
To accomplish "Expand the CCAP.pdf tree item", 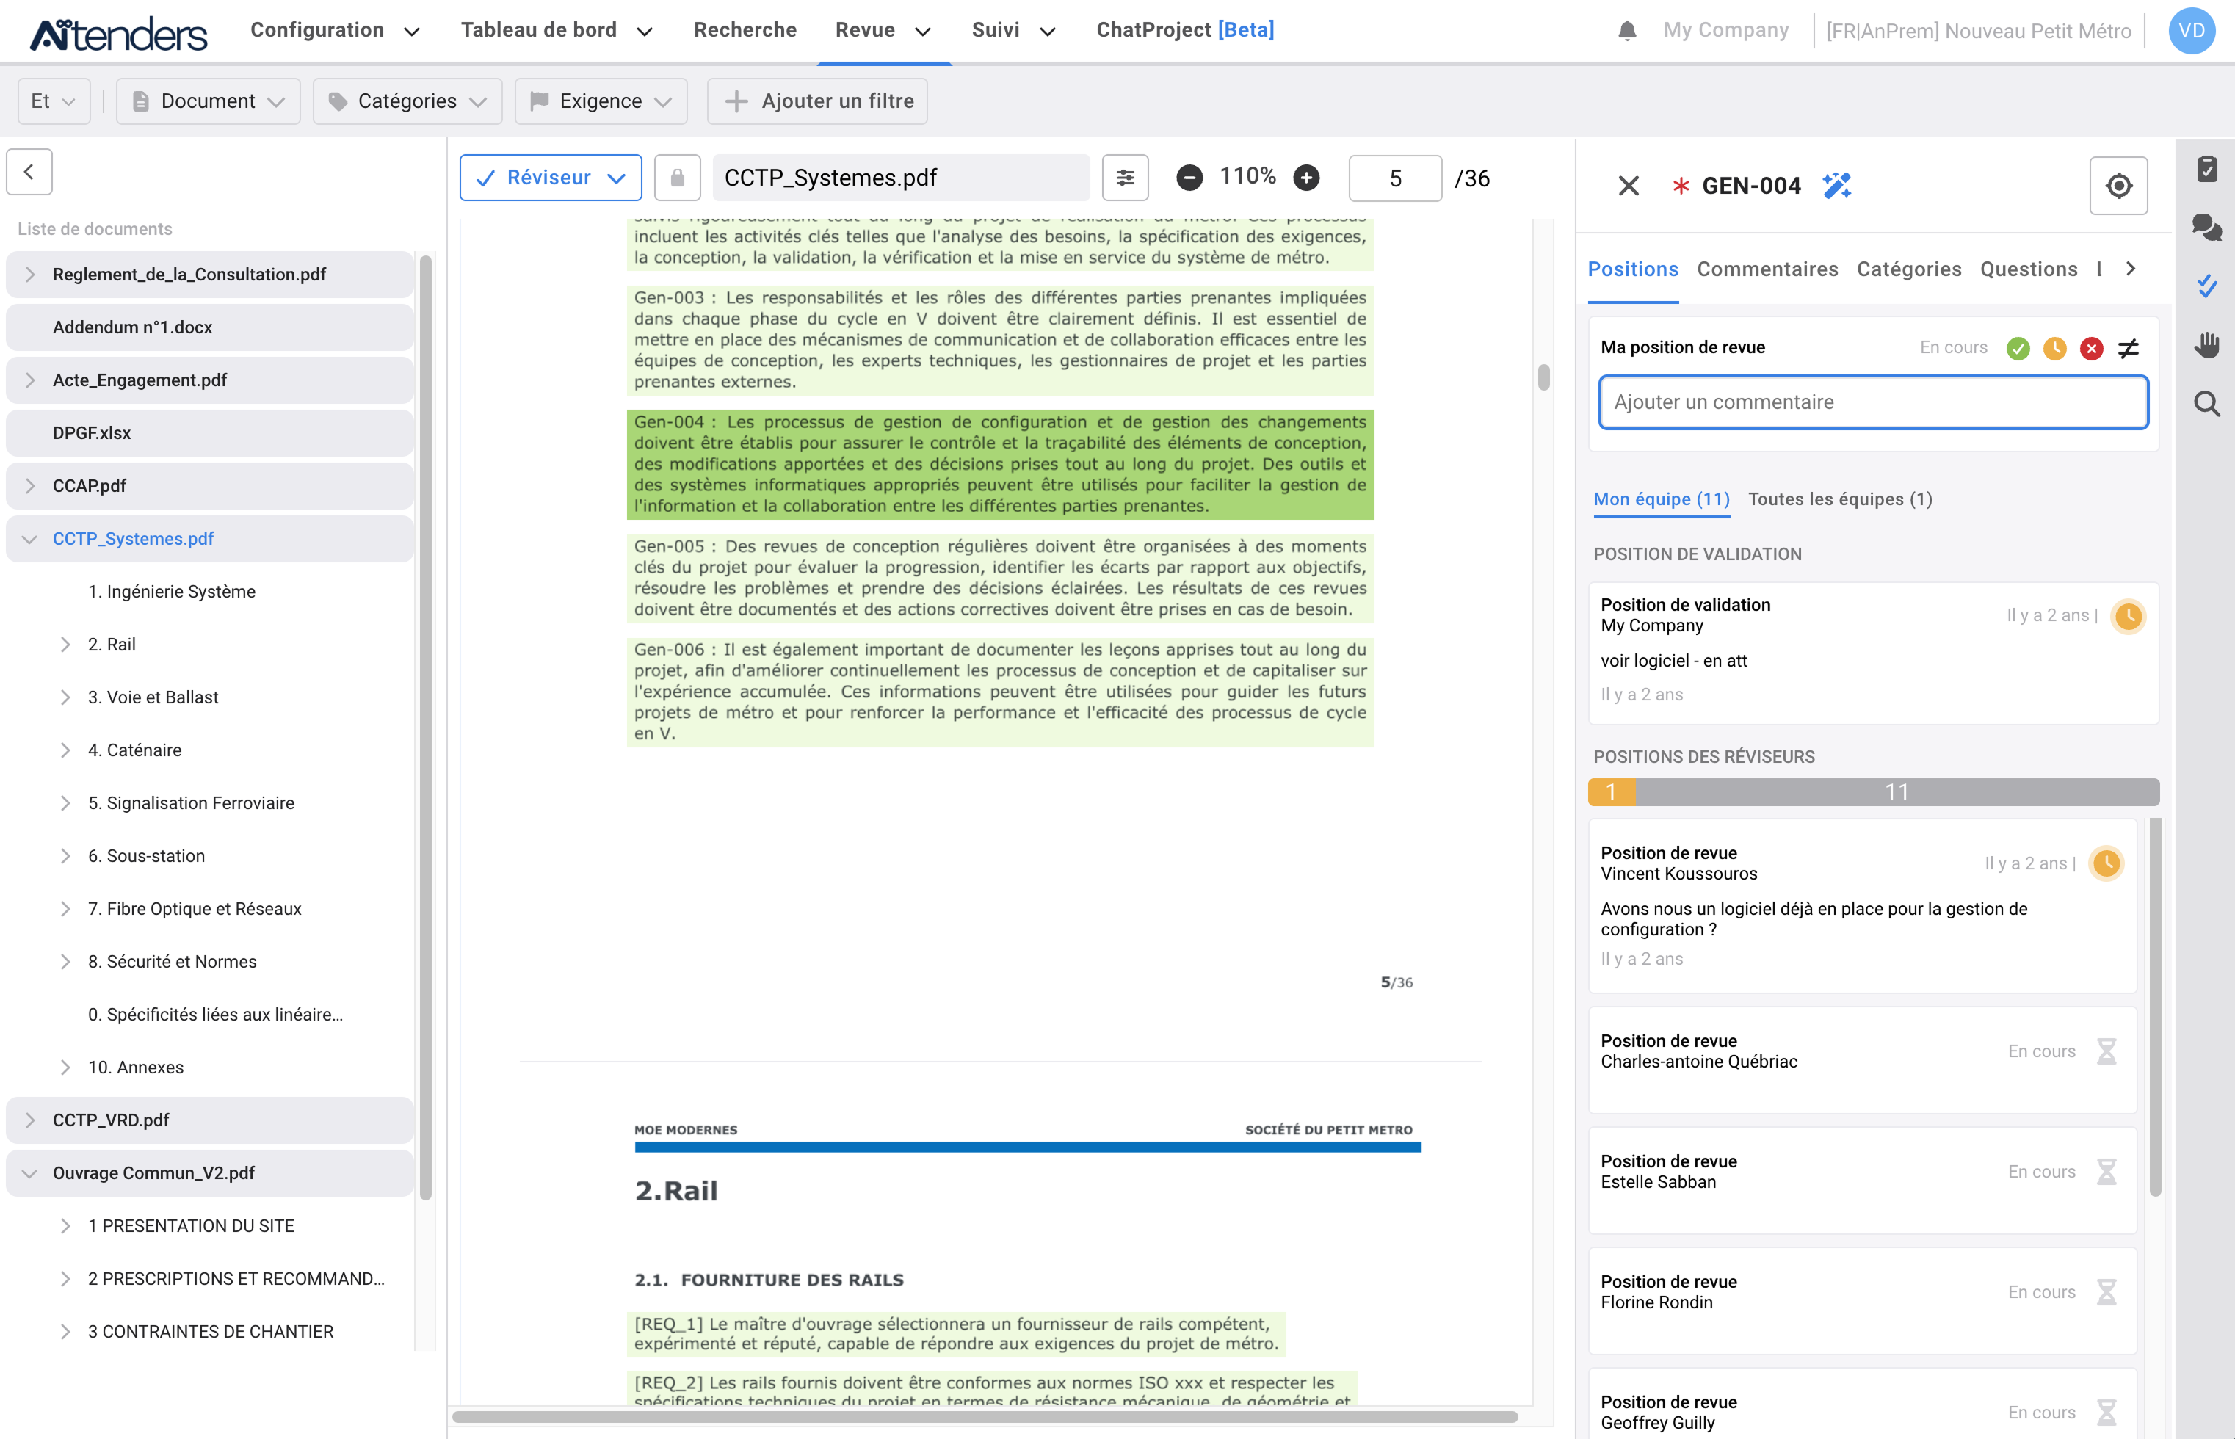I will (x=30, y=486).
